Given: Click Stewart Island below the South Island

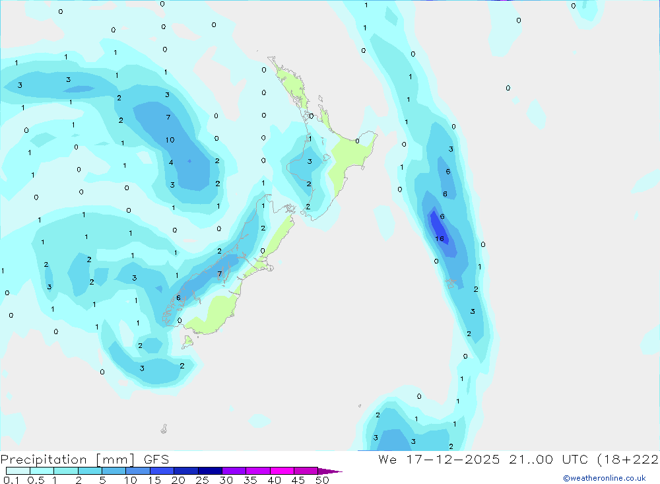Looking at the screenshot, I should click(187, 341).
